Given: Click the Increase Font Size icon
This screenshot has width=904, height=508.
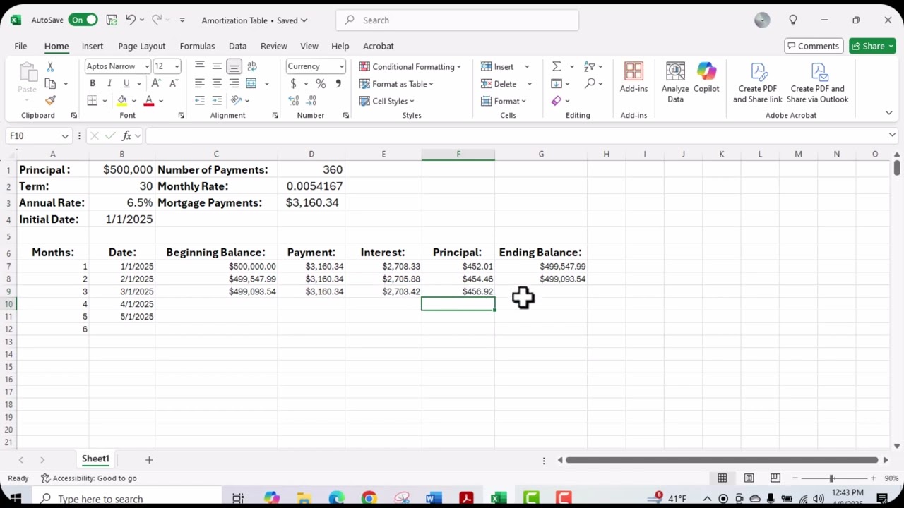Looking at the screenshot, I should tap(157, 83).
